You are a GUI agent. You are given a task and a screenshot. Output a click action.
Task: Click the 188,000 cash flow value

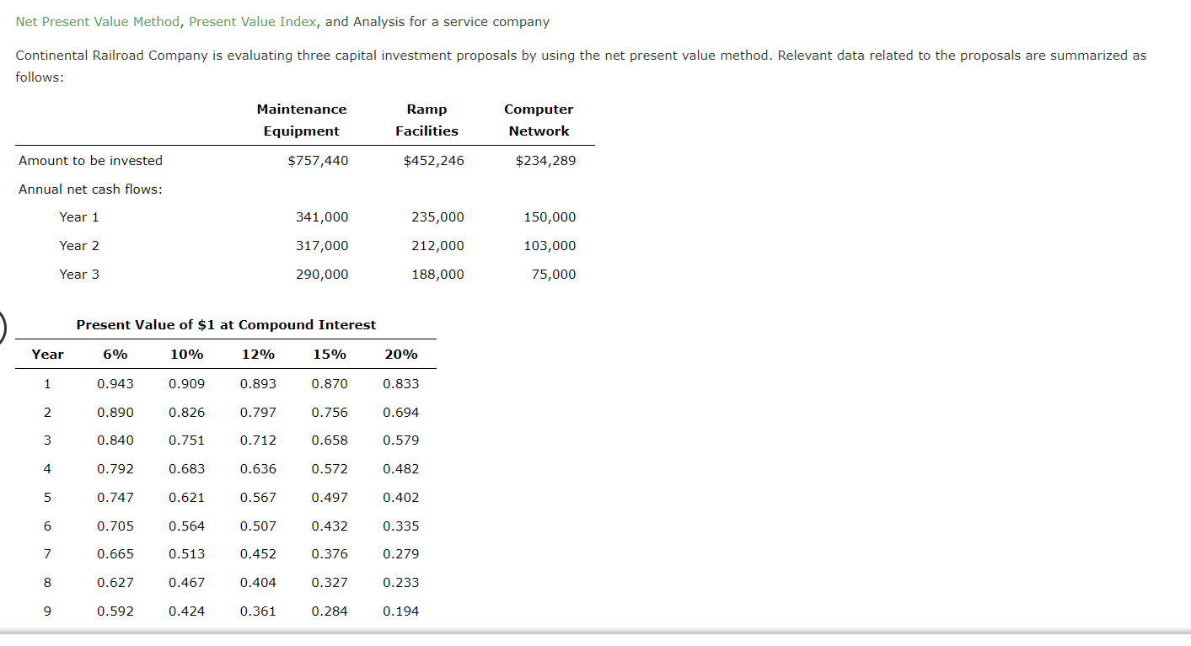[438, 275]
